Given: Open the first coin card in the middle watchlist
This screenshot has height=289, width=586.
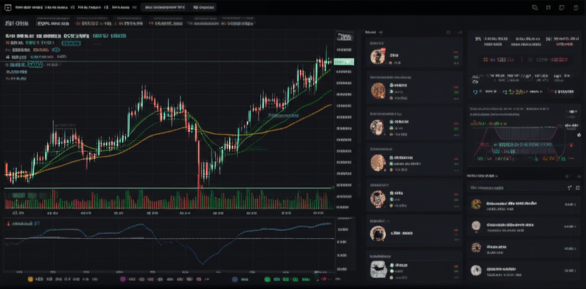Looking at the screenshot, I should pos(414,52).
